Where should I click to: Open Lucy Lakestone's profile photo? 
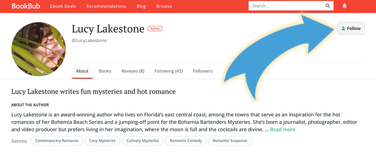[38, 49]
